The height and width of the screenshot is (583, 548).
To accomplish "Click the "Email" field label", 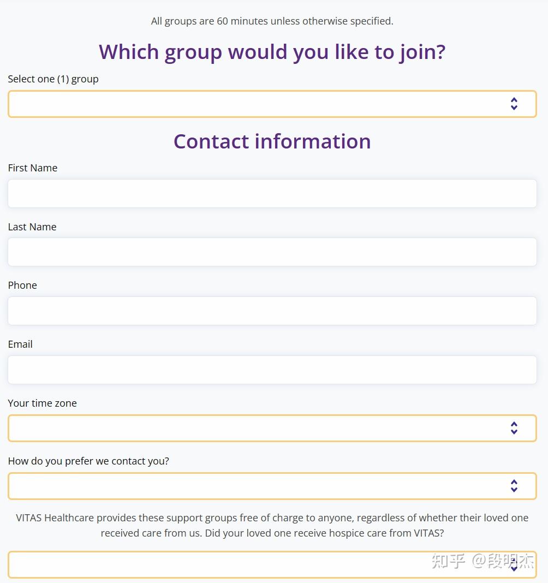I will pos(20,344).
